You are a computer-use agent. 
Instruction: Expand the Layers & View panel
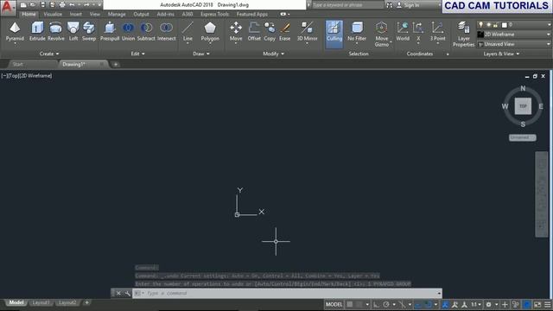501,54
